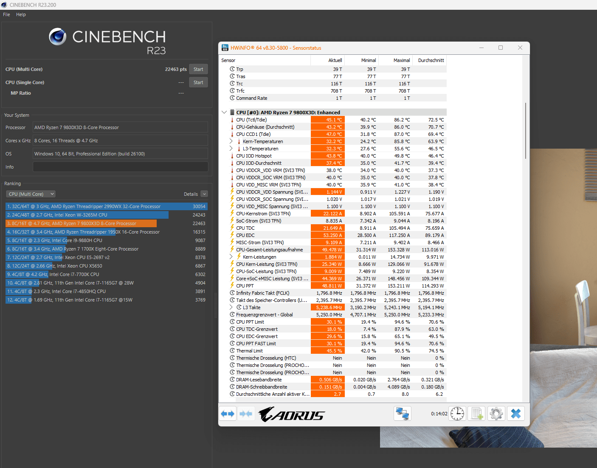Click the Processor field showing AMD Ryzen 7 9800X3D
Viewport: 597px width, 468px height.
tap(121, 127)
